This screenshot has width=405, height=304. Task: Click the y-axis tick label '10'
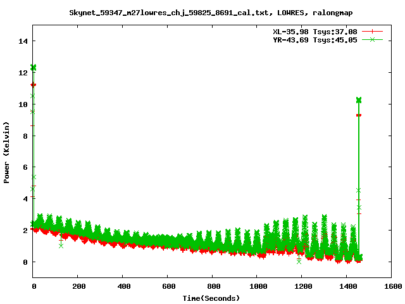coord(23,104)
